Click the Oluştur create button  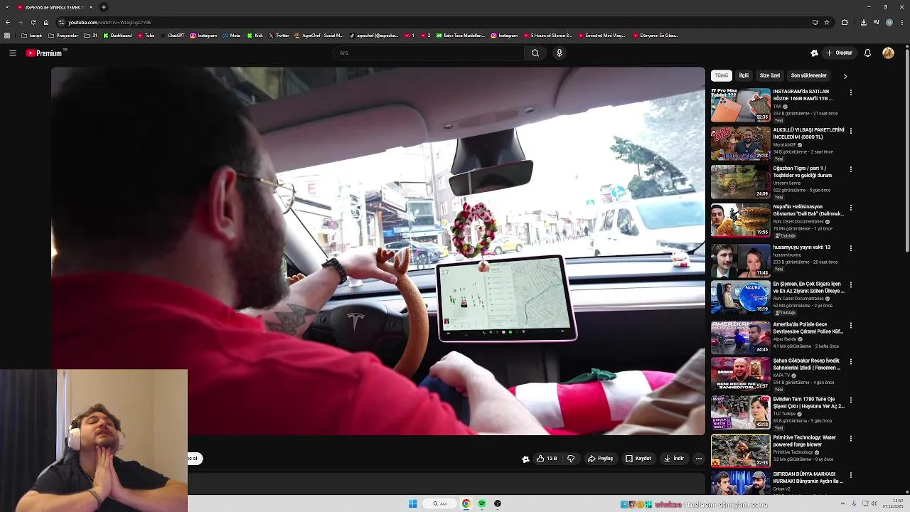839,53
